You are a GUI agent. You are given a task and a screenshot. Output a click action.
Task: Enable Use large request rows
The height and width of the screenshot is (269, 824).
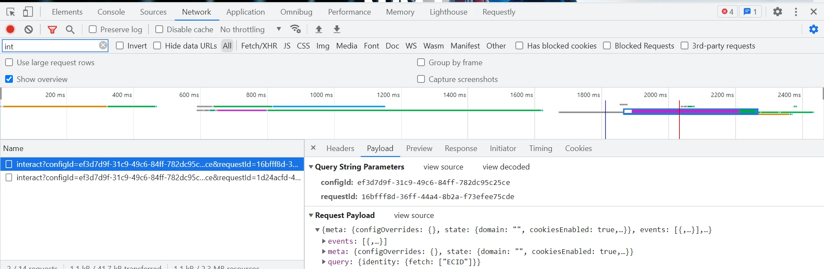pos(9,62)
